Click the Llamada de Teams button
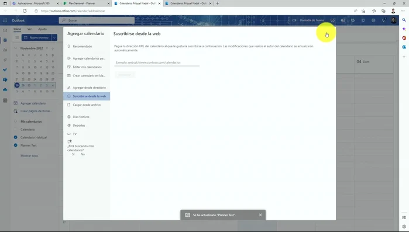 click(x=308, y=20)
